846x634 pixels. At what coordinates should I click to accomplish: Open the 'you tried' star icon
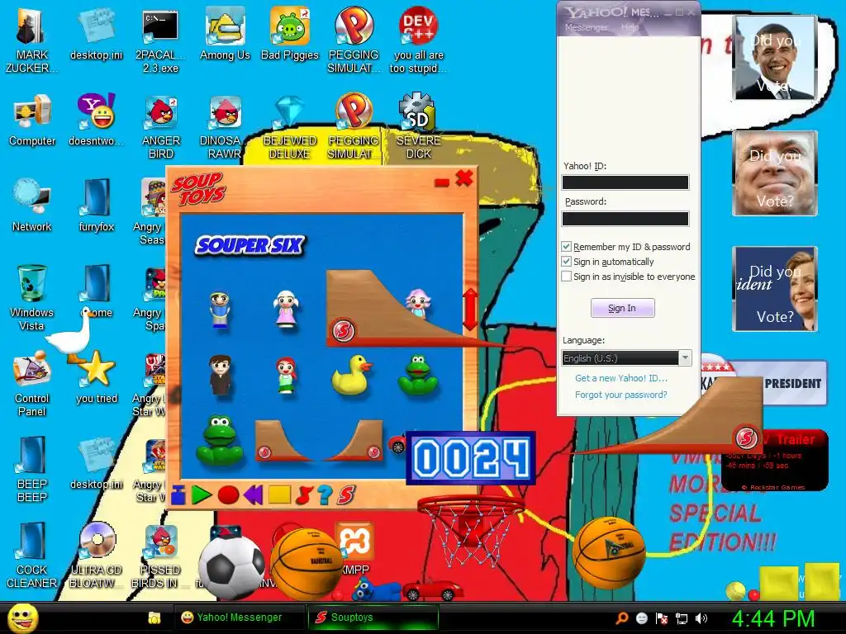click(x=97, y=377)
